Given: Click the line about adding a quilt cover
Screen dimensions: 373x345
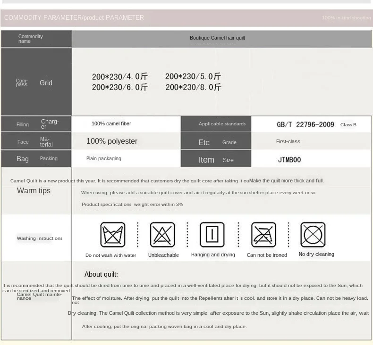Looking at the screenshot, I should pos(199,193).
